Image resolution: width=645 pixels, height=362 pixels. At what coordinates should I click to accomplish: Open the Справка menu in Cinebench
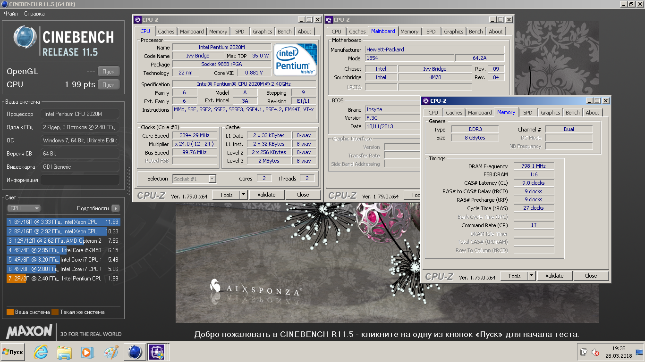tap(34, 14)
